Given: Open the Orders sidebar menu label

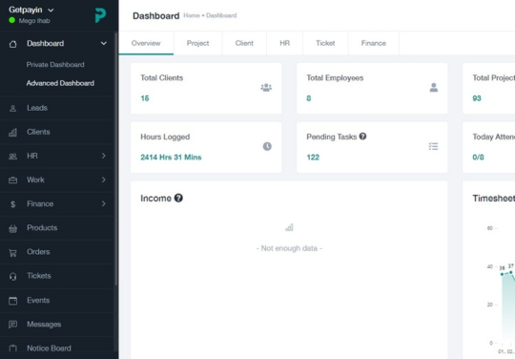Looking at the screenshot, I should [38, 252].
